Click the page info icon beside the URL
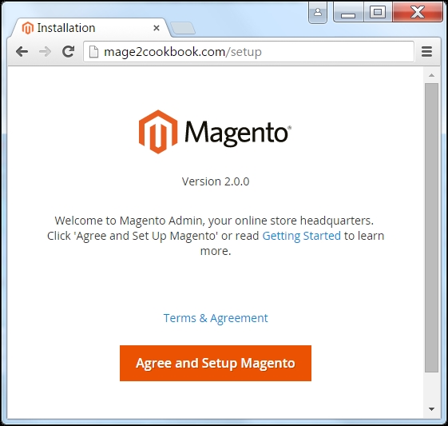448x426 pixels. click(93, 52)
